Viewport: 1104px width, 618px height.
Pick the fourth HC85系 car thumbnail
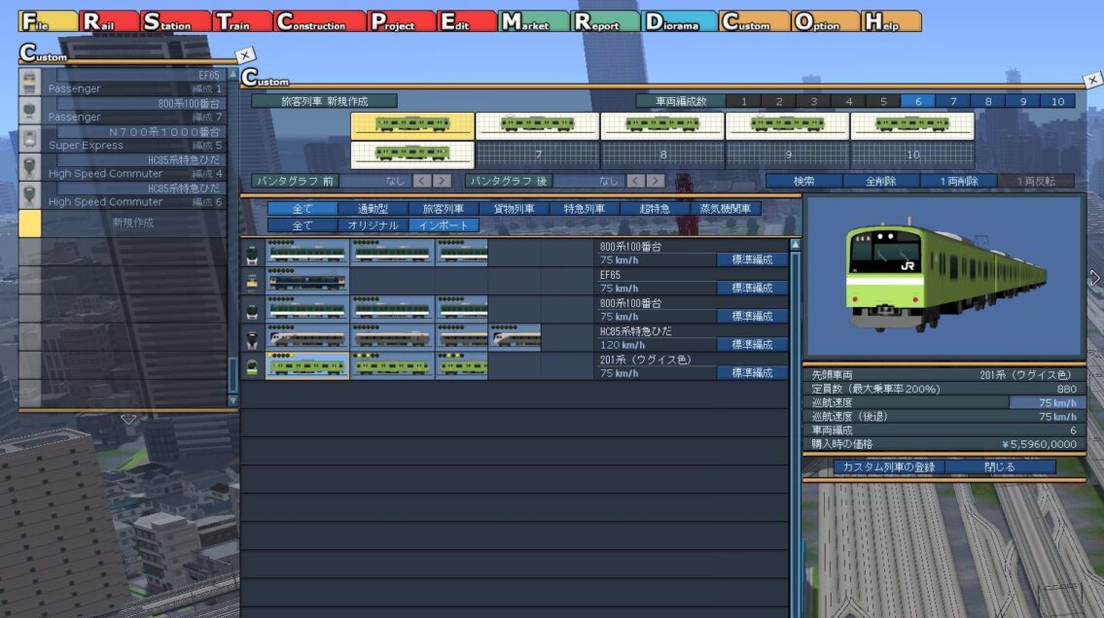point(515,337)
